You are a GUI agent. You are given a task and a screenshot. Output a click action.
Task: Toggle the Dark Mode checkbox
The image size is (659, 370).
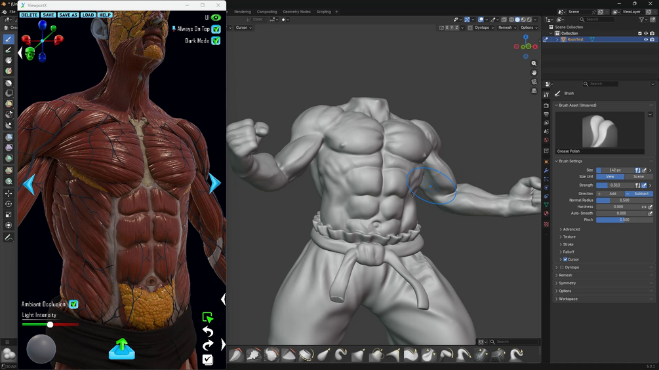tap(216, 41)
